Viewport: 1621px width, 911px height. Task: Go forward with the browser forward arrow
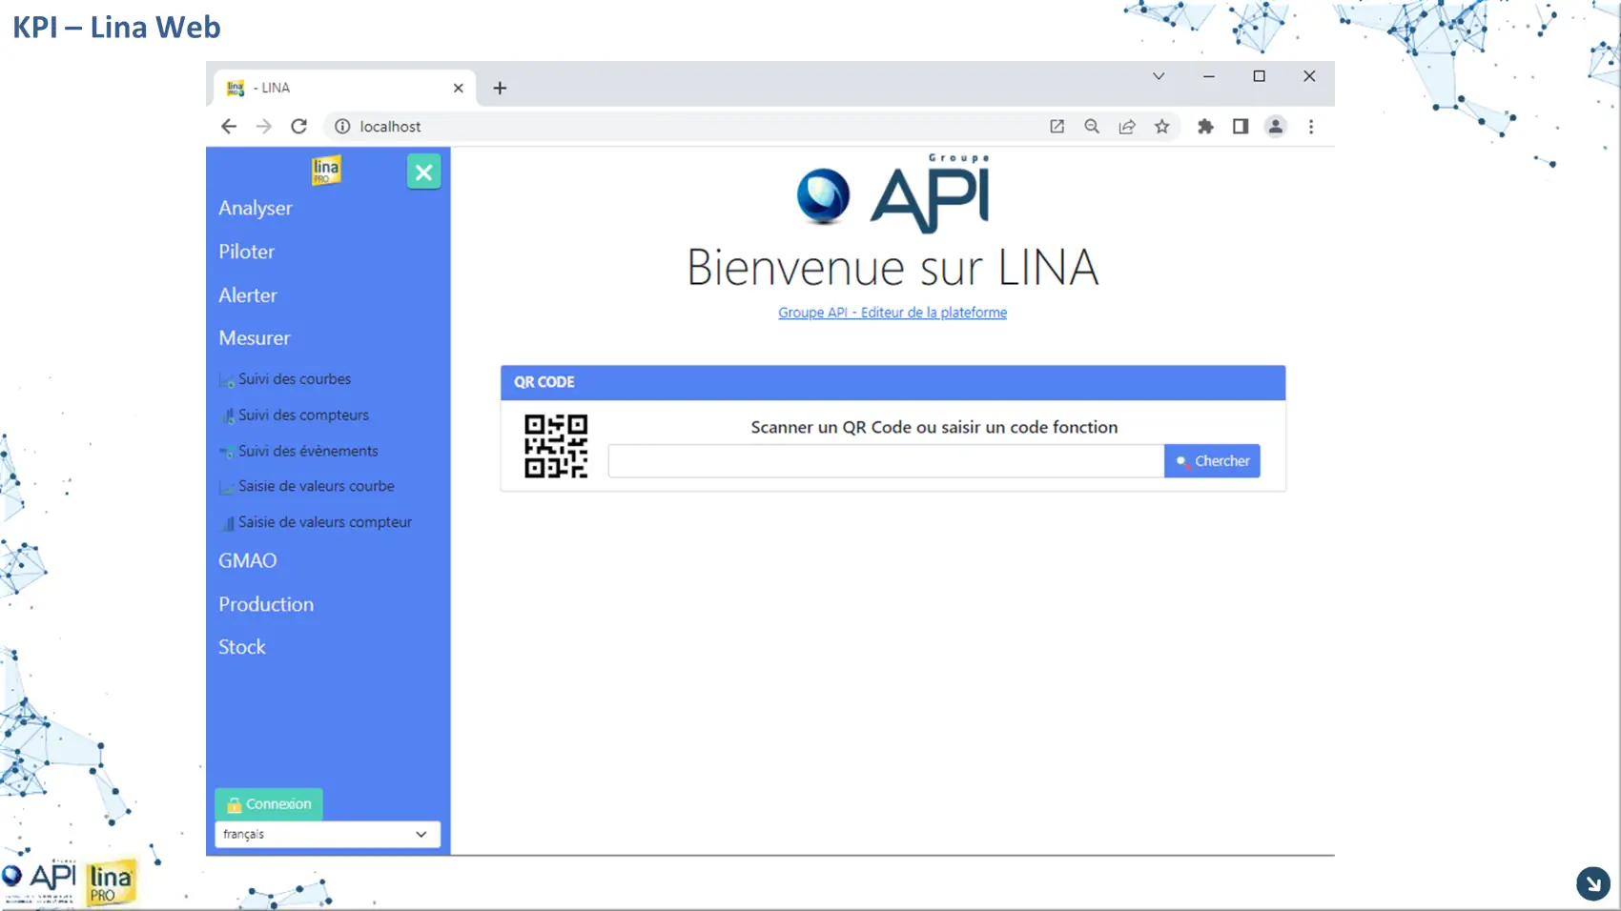(264, 127)
